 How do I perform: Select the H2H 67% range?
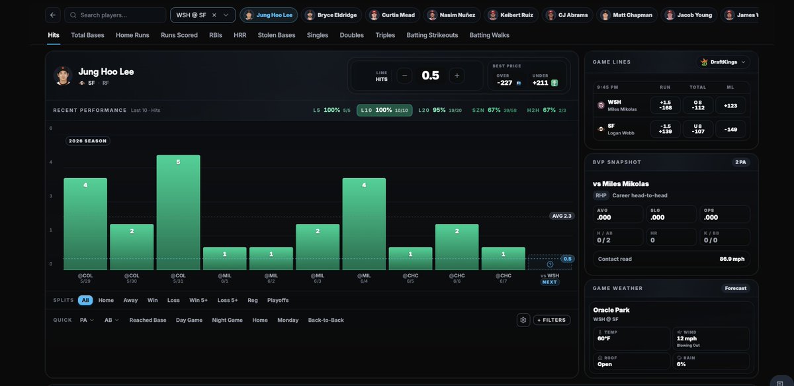[x=547, y=110]
